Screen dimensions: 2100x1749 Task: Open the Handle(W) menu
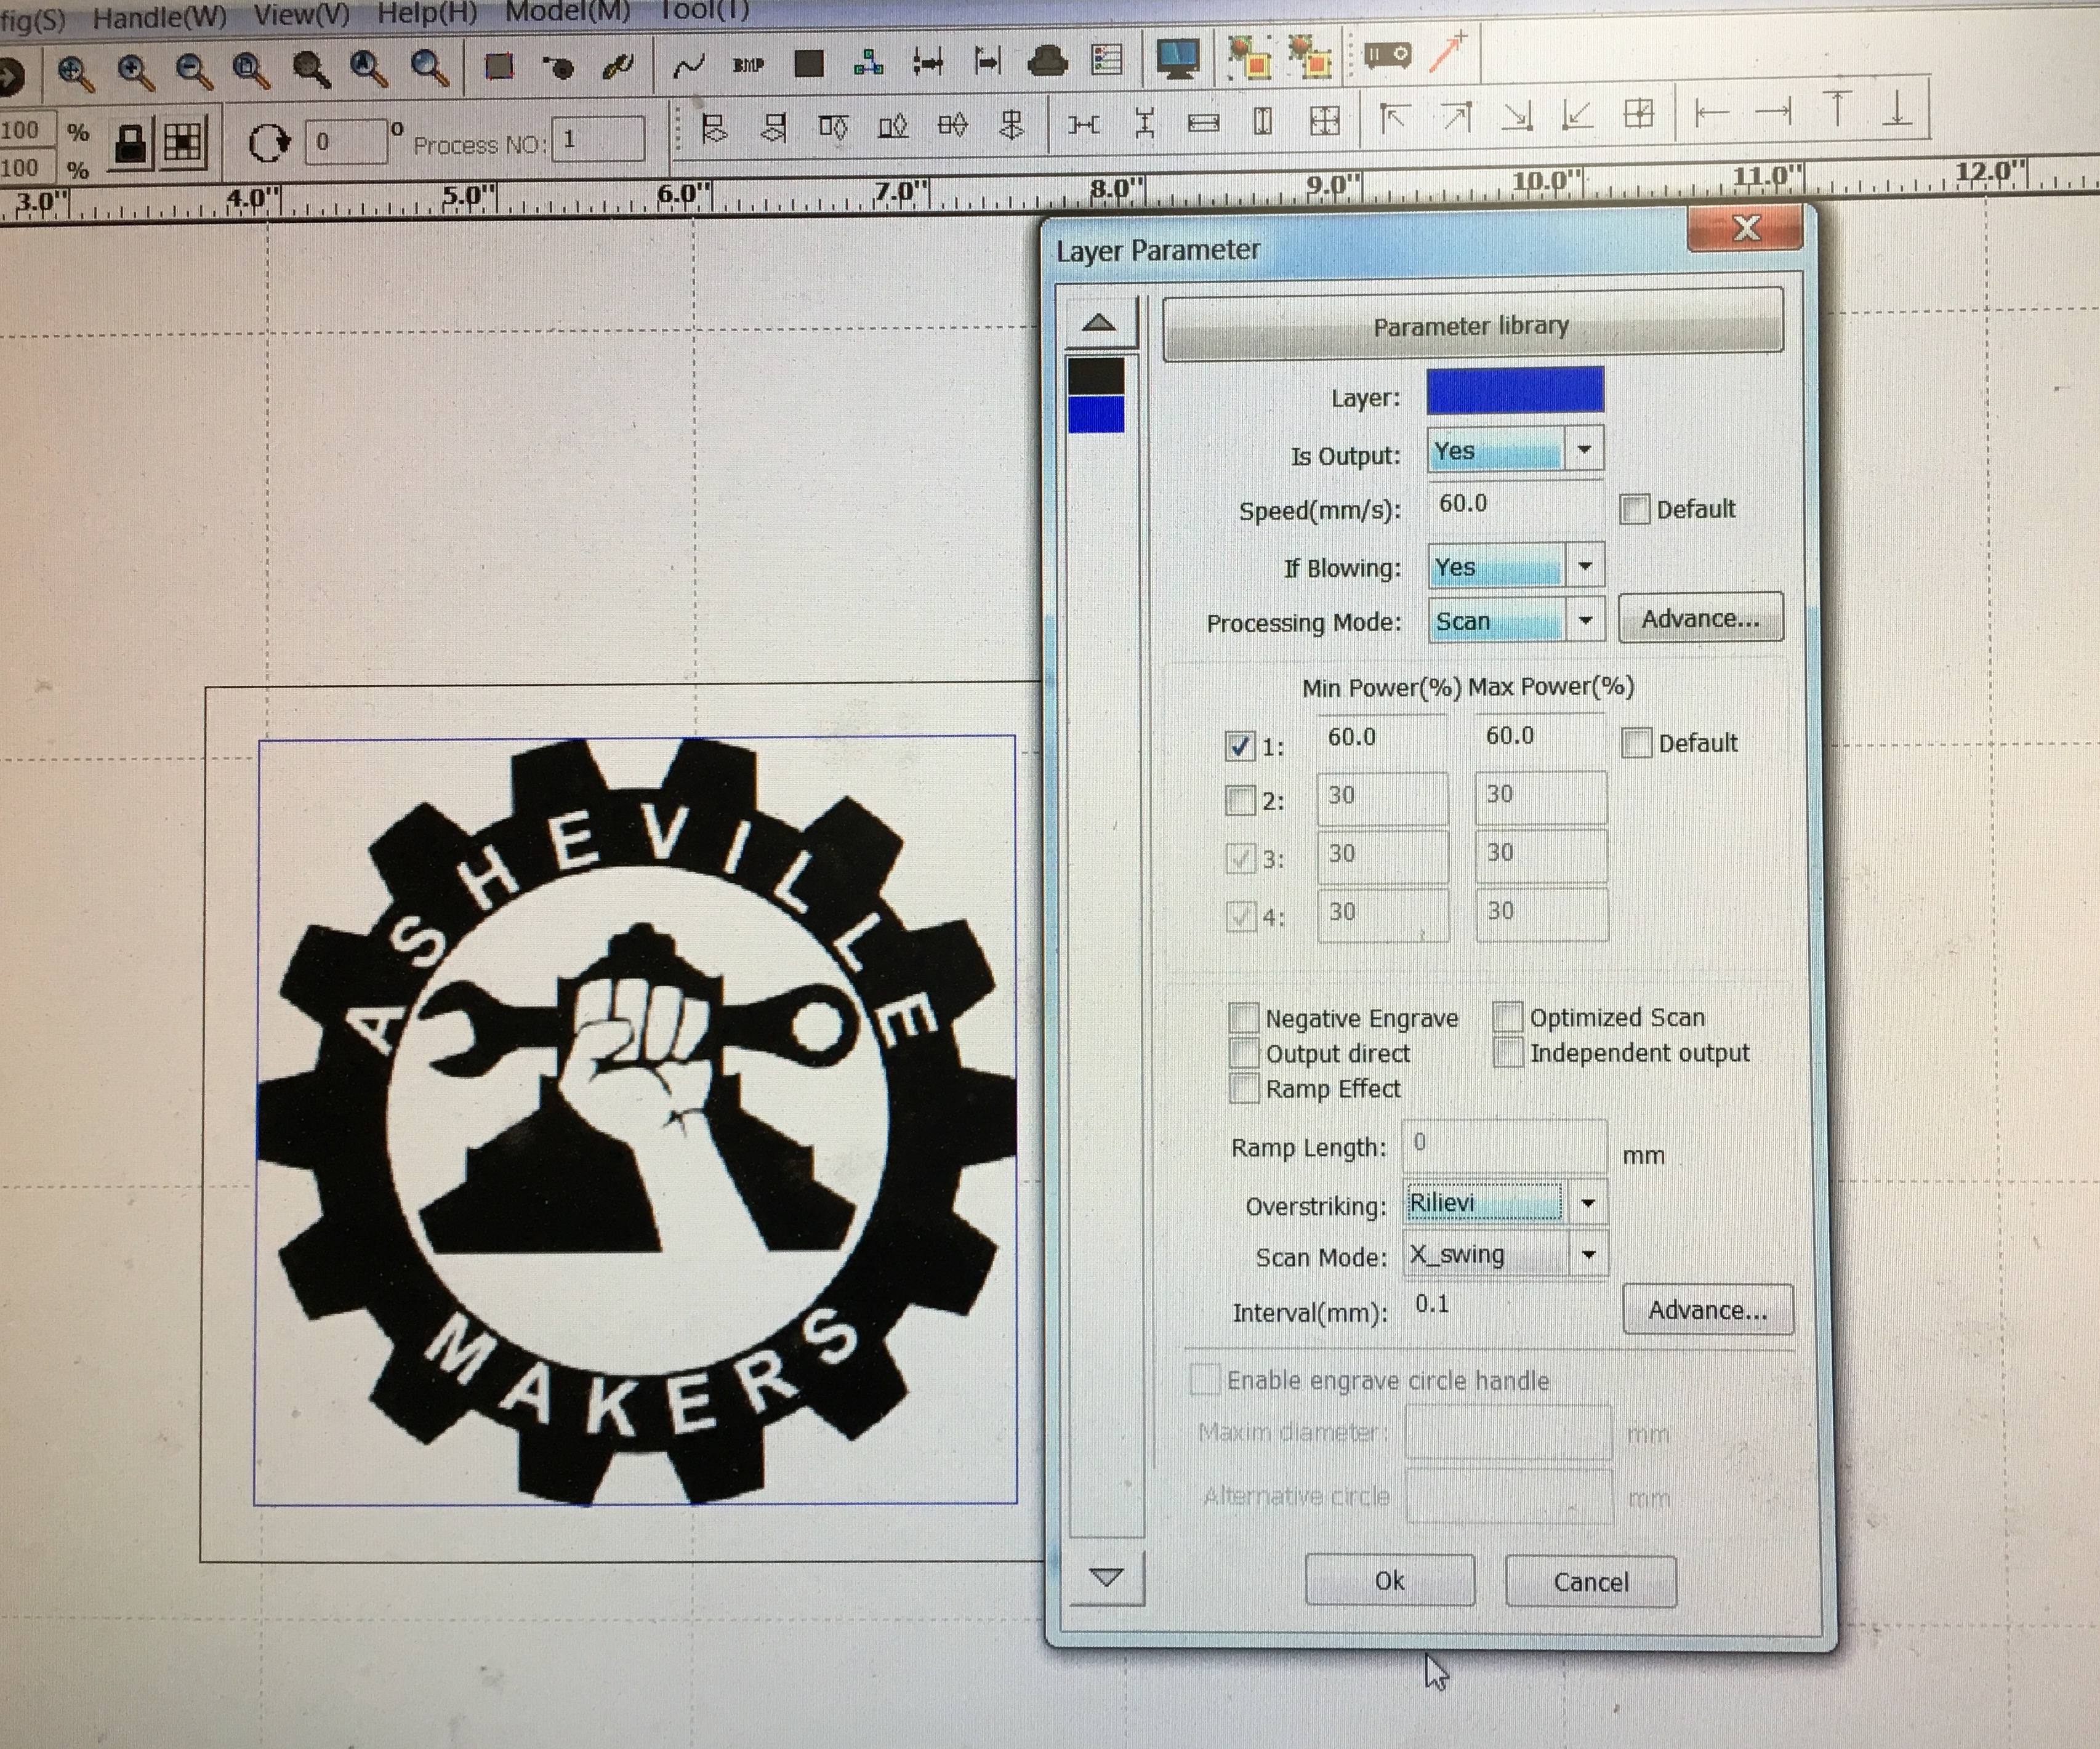click(x=159, y=17)
